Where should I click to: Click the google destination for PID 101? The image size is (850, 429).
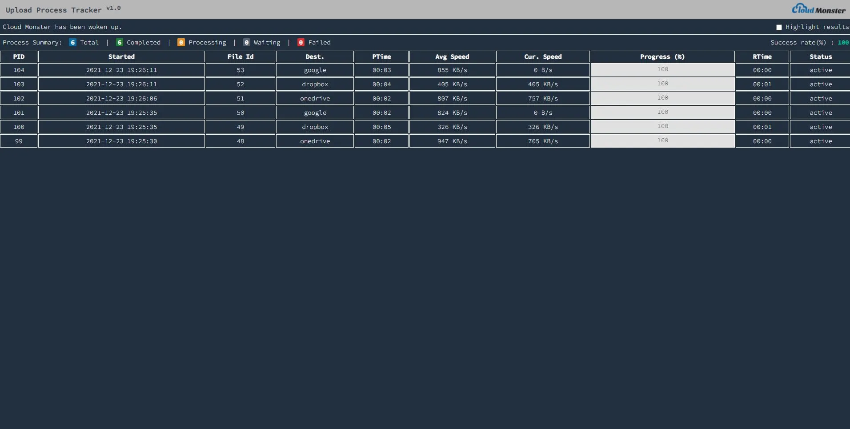tap(315, 112)
